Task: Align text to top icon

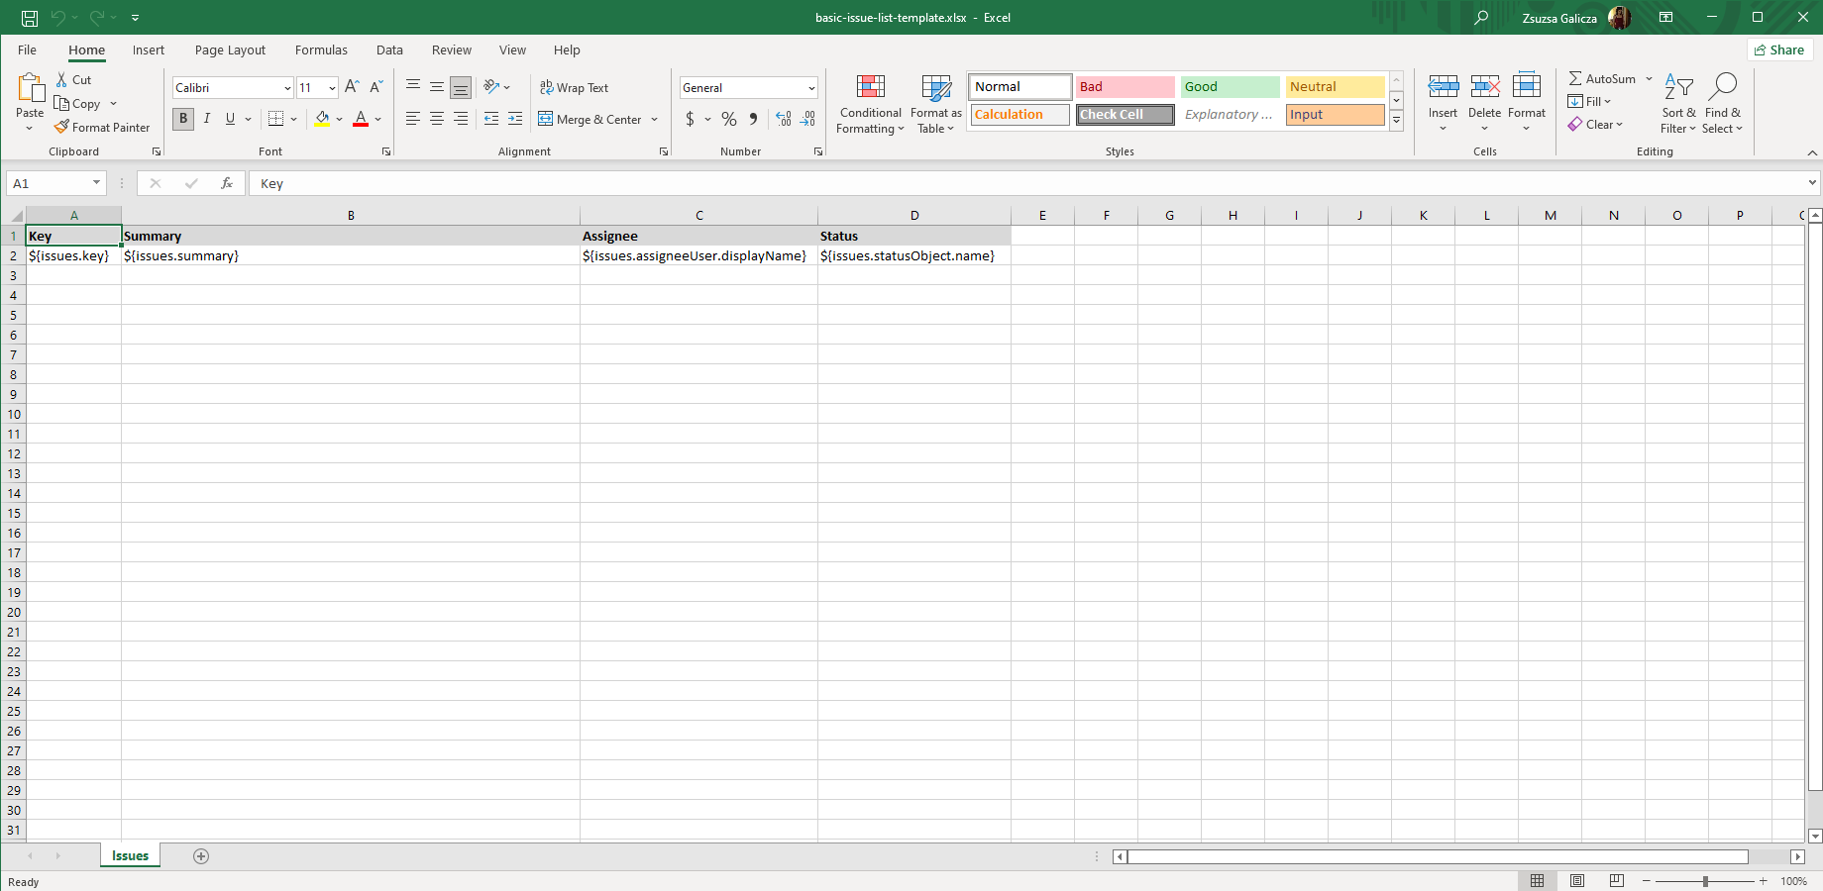Action: pos(413,87)
